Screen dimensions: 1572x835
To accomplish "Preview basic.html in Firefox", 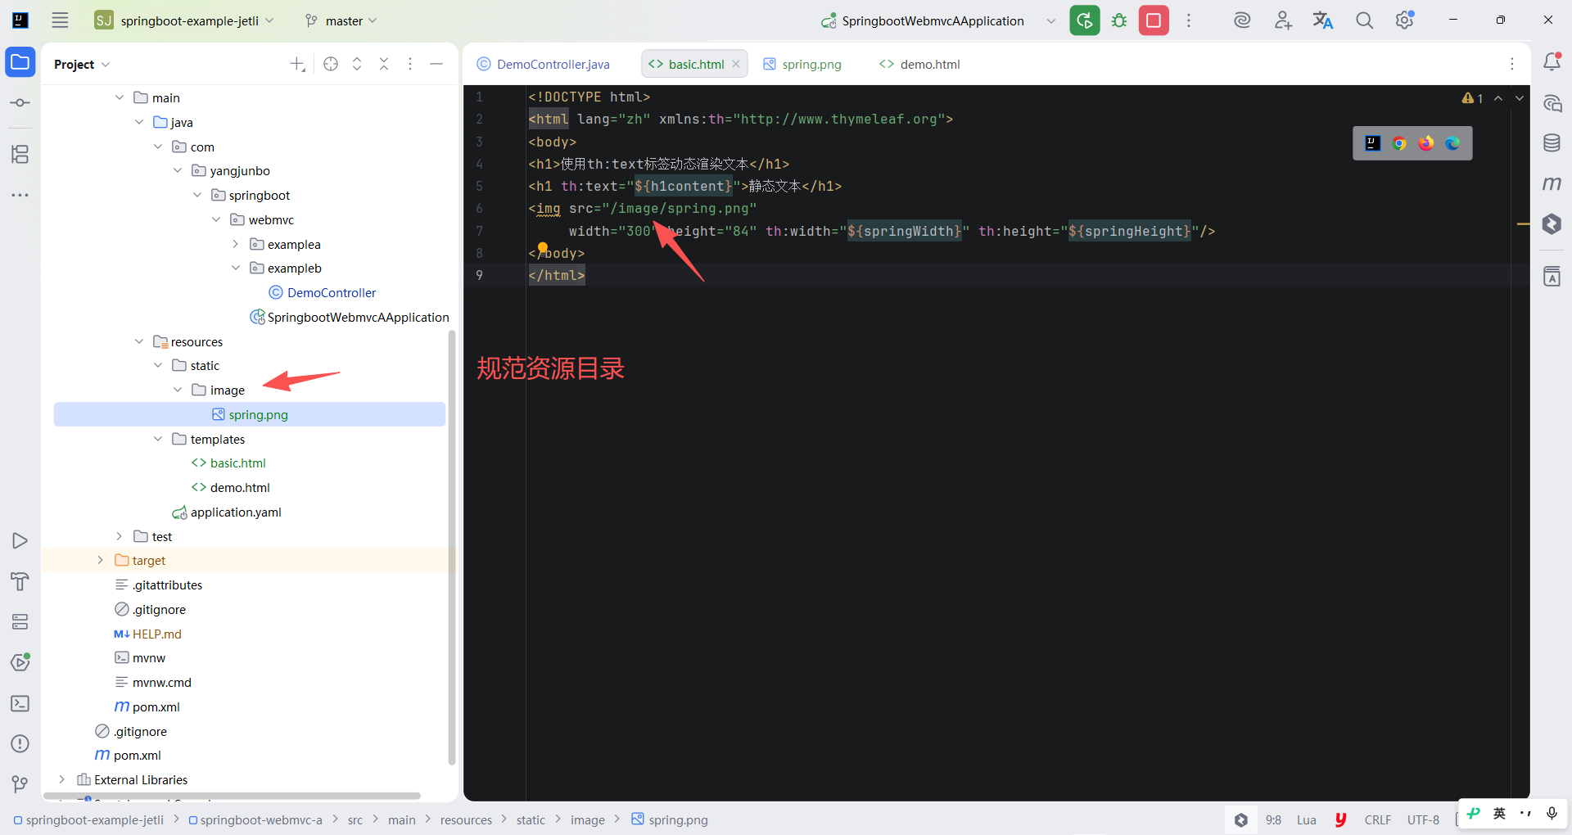I will point(1426,143).
